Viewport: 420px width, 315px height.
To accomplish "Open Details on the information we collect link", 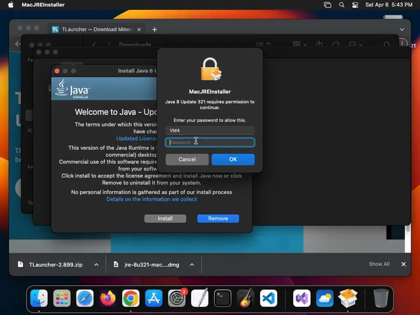I will click(152, 199).
